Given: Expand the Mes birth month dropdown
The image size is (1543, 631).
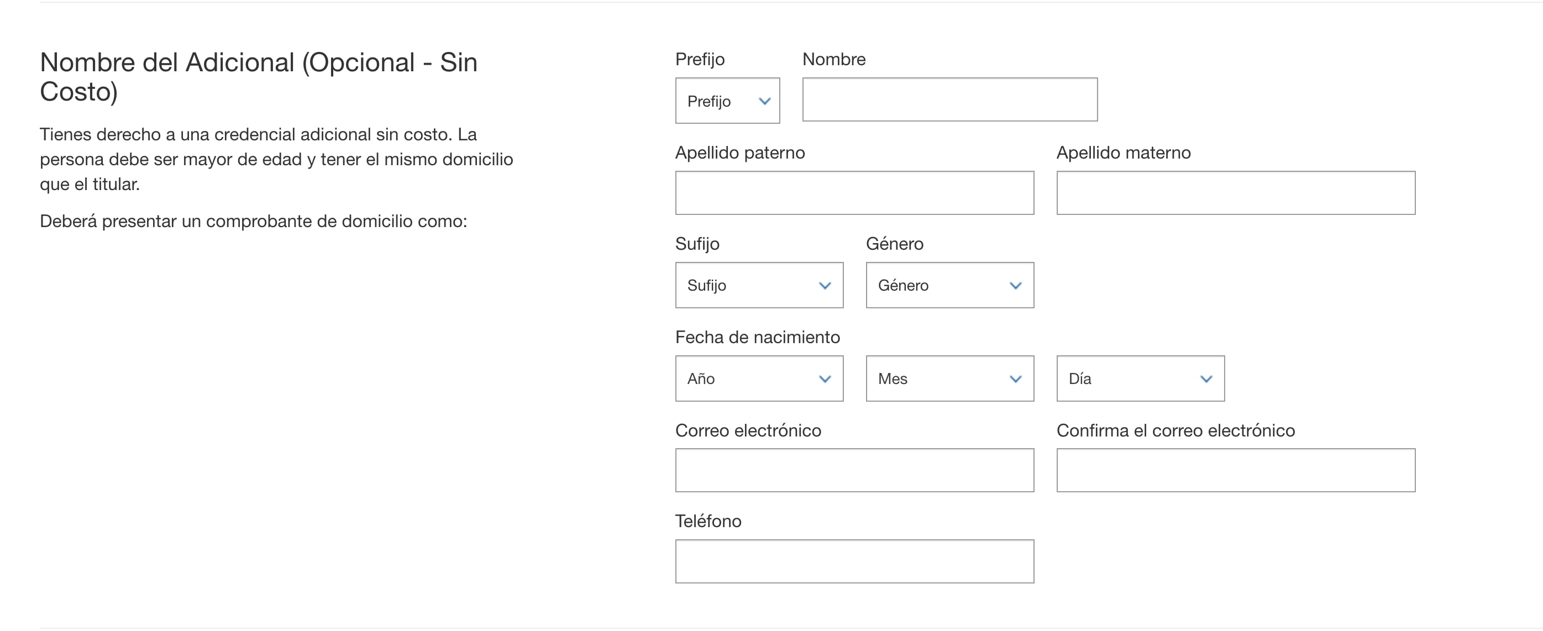Looking at the screenshot, I should point(949,378).
